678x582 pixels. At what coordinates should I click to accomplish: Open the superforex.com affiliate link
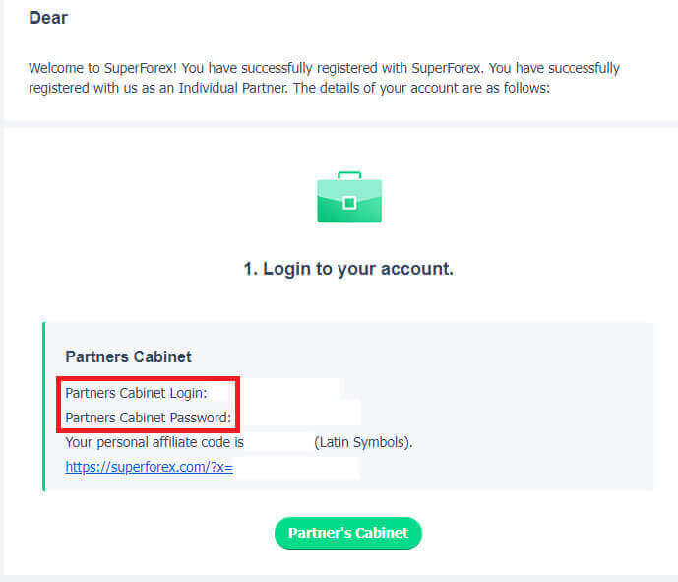pyautogui.click(x=149, y=467)
